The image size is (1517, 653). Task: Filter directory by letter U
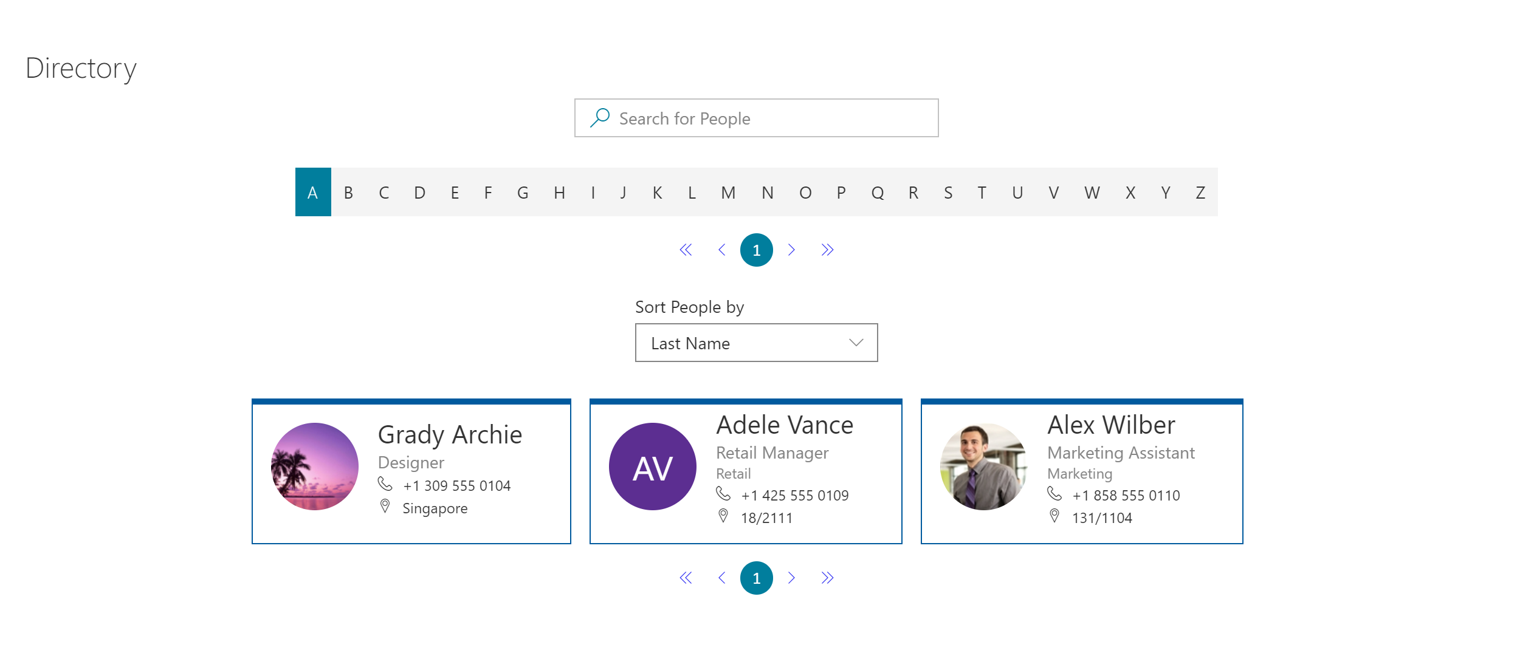(1017, 192)
